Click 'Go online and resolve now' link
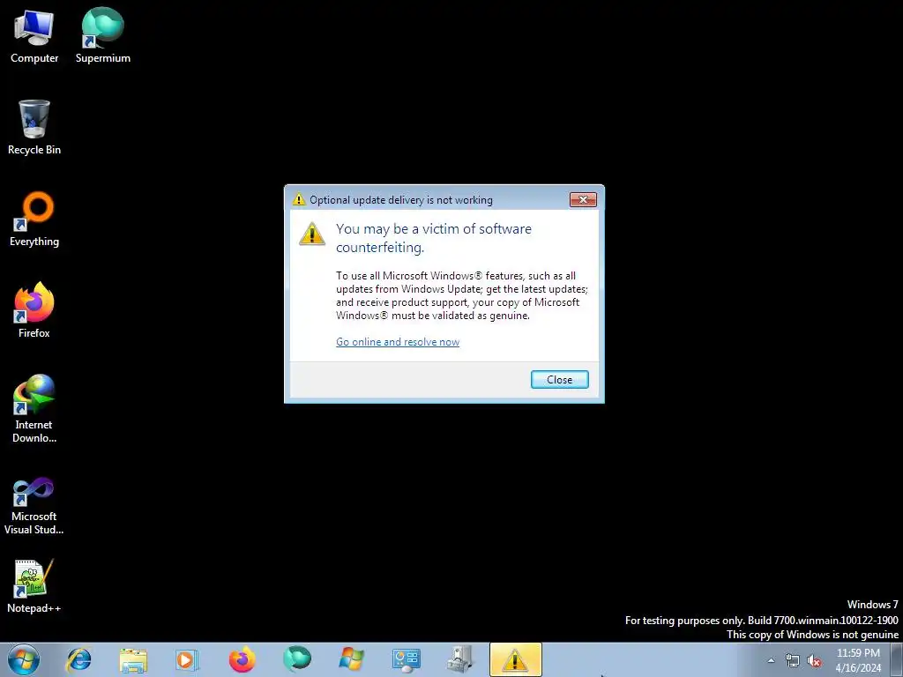Screen dimensions: 903x677 [398, 342]
